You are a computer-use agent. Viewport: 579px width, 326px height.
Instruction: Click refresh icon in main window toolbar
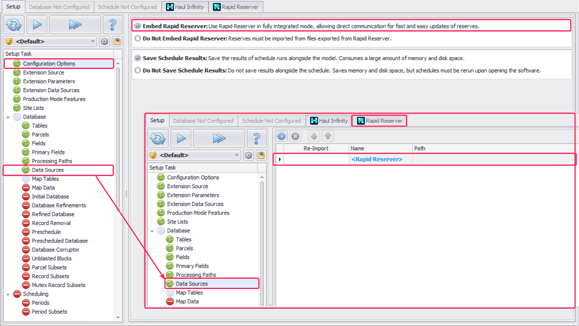(x=14, y=25)
